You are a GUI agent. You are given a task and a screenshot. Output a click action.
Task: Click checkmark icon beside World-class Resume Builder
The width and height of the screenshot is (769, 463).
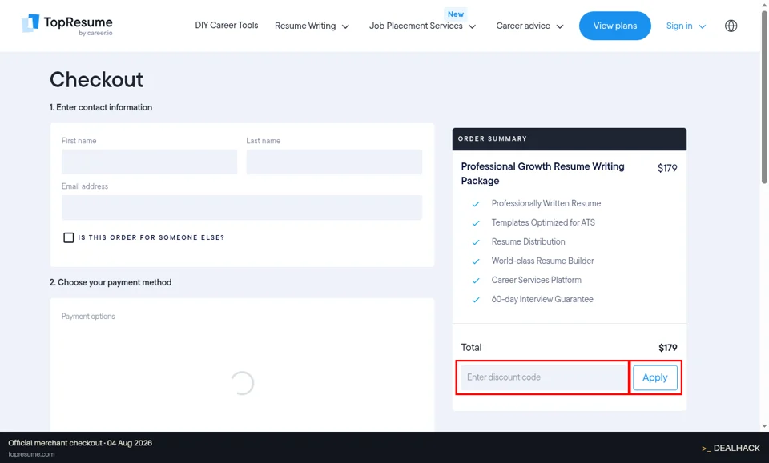476,261
